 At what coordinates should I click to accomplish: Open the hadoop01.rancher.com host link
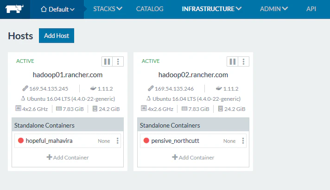click(x=68, y=75)
